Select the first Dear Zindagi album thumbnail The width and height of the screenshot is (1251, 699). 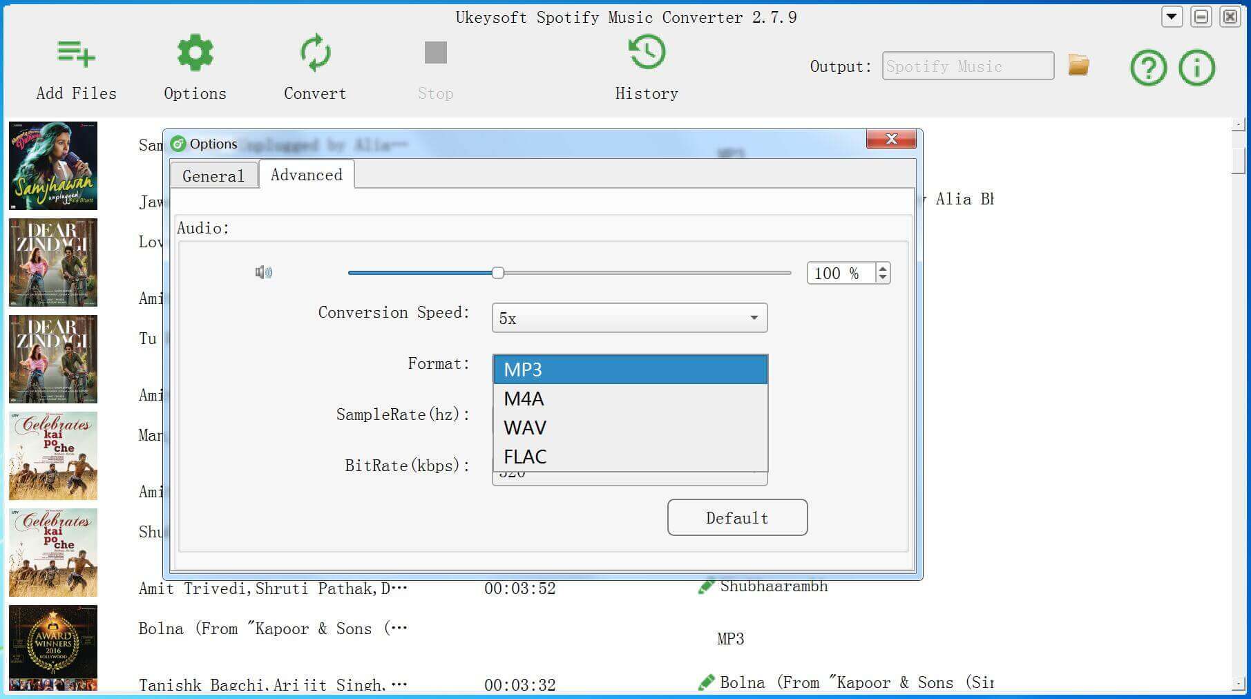[53, 262]
